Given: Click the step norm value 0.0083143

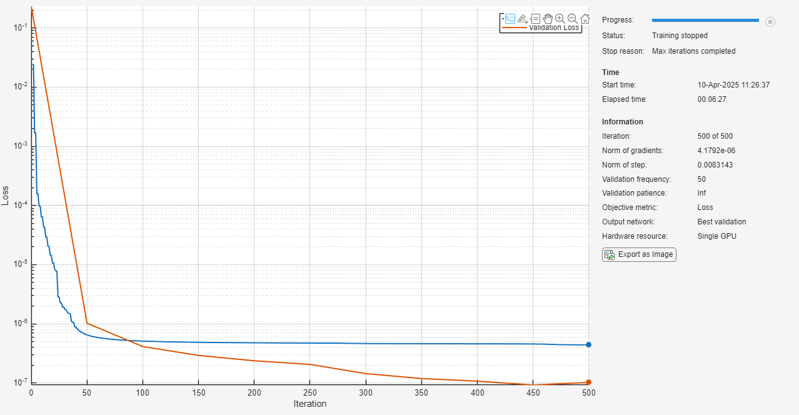Looking at the screenshot, I should click(x=715, y=165).
